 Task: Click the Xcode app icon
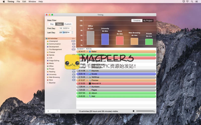tap(90, 74)
